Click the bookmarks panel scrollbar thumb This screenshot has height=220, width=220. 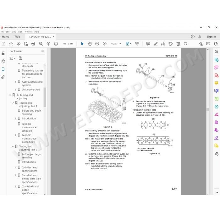pos(45,97)
